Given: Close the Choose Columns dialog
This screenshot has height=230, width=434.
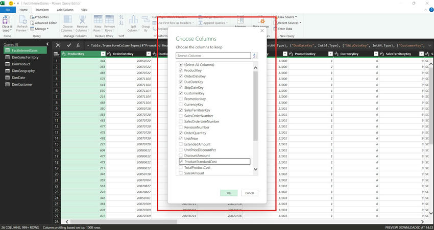Looking at the screenshot, I should click(x=262, y=31).
